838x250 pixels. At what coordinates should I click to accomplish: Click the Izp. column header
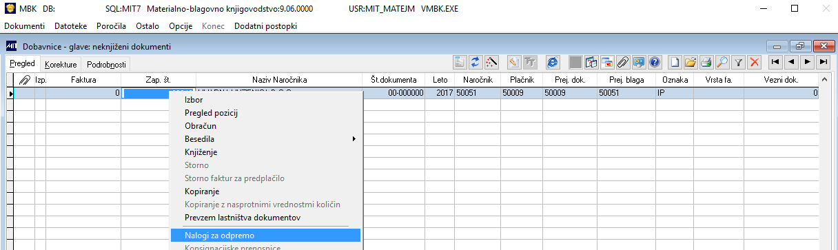click(40, 80)
